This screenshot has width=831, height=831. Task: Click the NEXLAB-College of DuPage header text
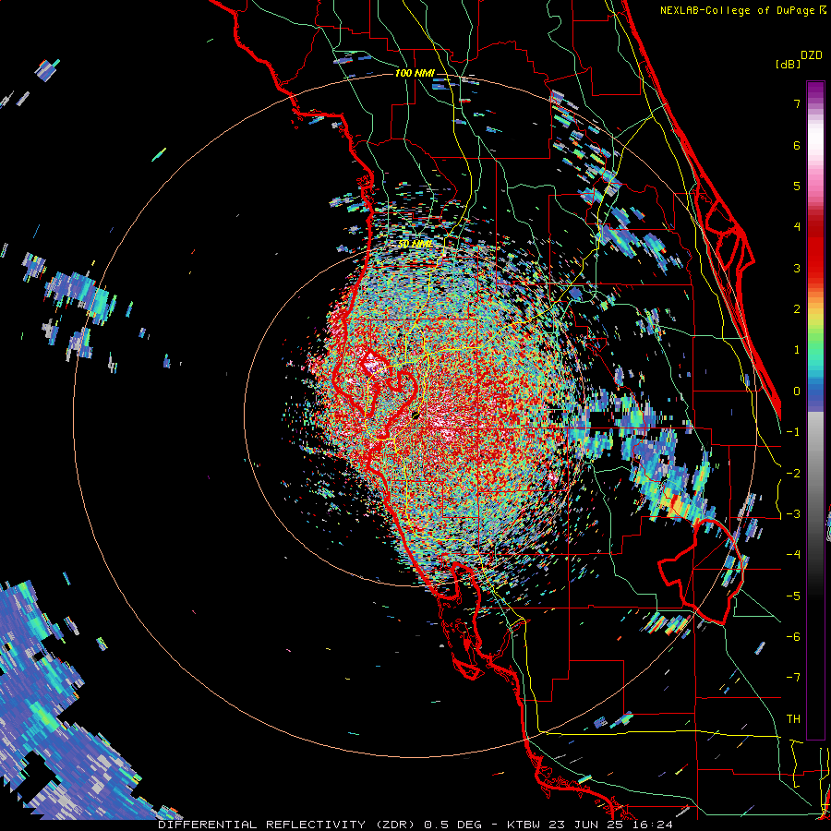click(x=739, y=10)
